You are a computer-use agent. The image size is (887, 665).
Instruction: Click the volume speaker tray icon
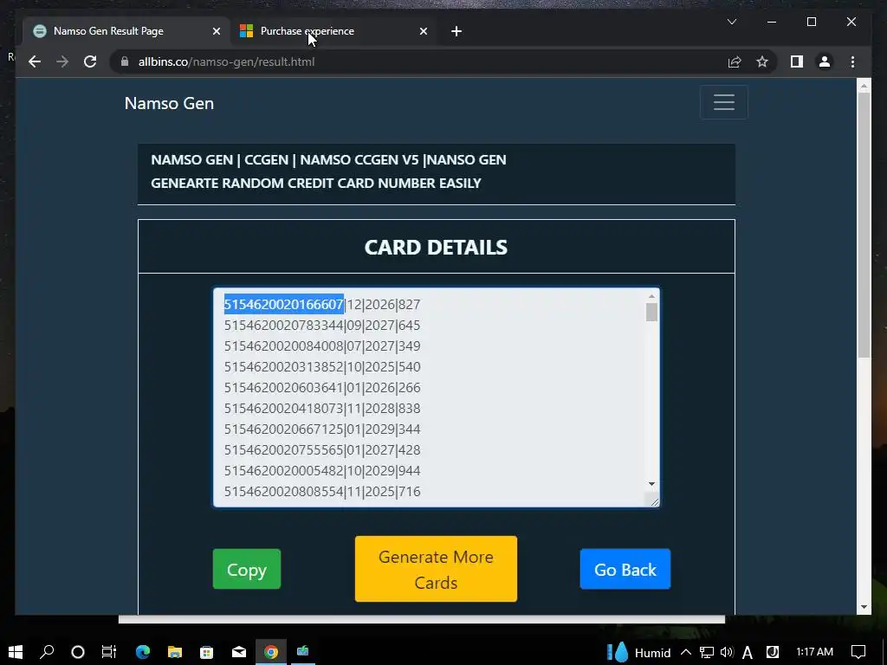[x=727, y=652]
